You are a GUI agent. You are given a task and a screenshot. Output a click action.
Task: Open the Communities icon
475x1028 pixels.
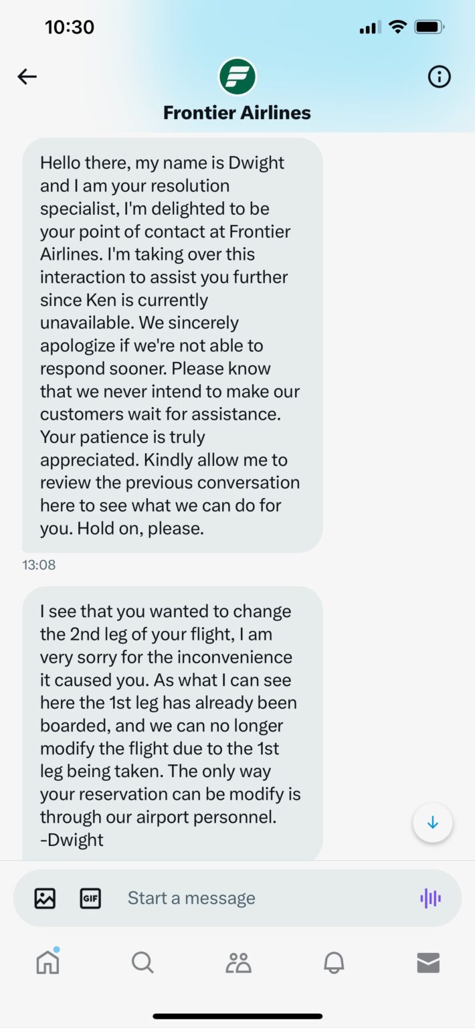click(x=237, y=964)
